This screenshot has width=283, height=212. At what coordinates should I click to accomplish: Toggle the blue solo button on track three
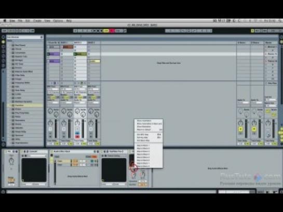[77, 133]
